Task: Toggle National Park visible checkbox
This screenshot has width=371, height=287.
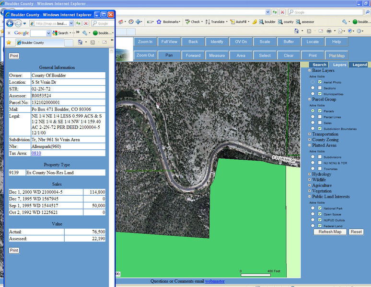Action: [x=320, y=208]
